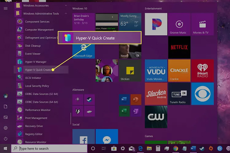Launch the iHeart Radio tile
This screenshot has height=153, width=230.
202,70
